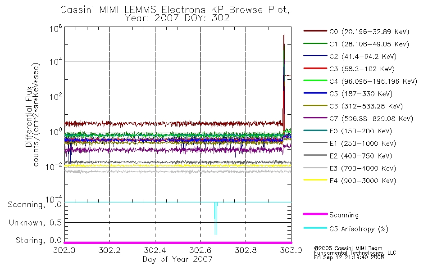428x270 pixels.
Task: Click the x-axis tick label 302.4
Action: 155,250
